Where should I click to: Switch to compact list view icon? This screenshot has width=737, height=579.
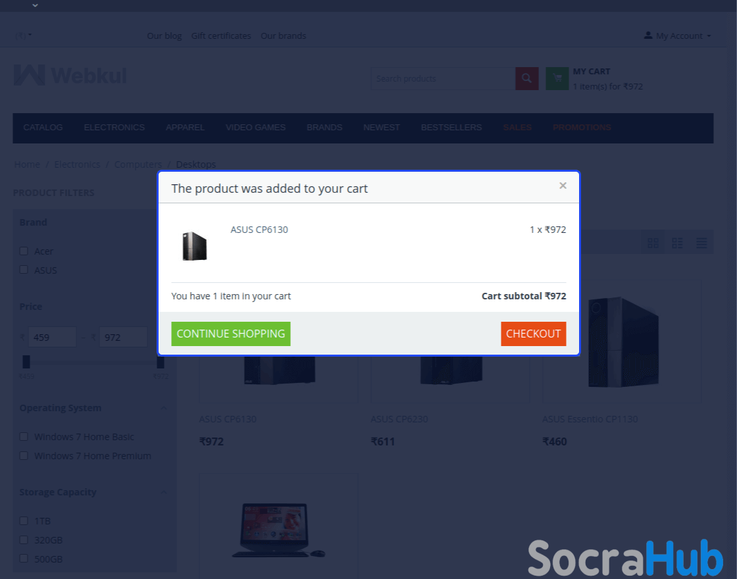point(701,243)
